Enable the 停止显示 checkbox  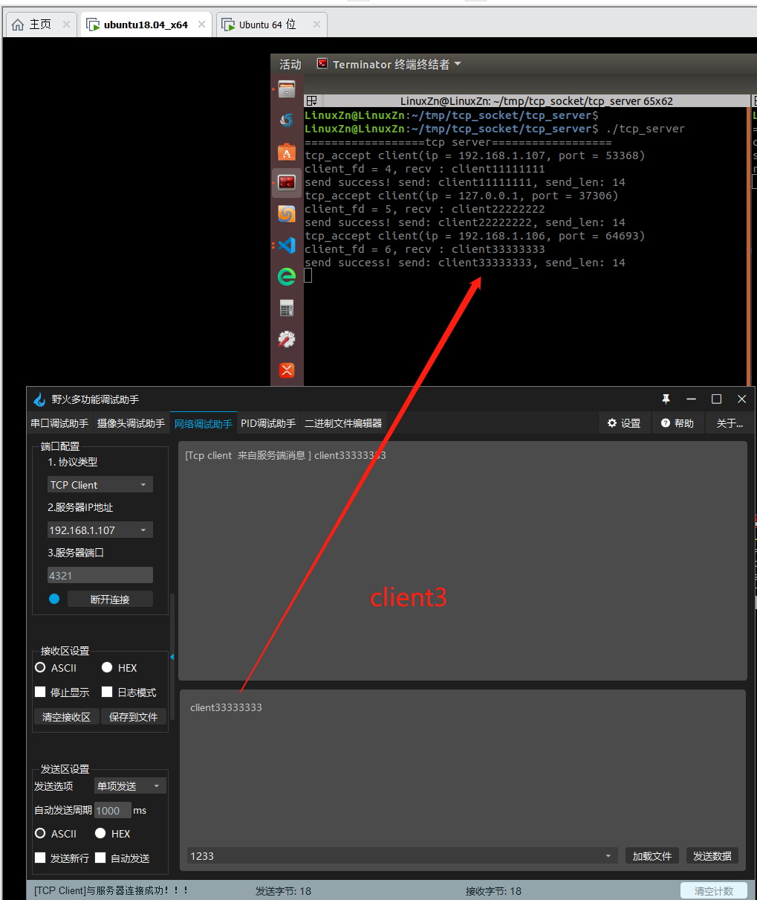coord(41,692)
